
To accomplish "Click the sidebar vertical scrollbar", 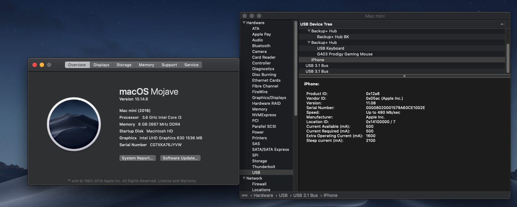I will pos(296,68).
